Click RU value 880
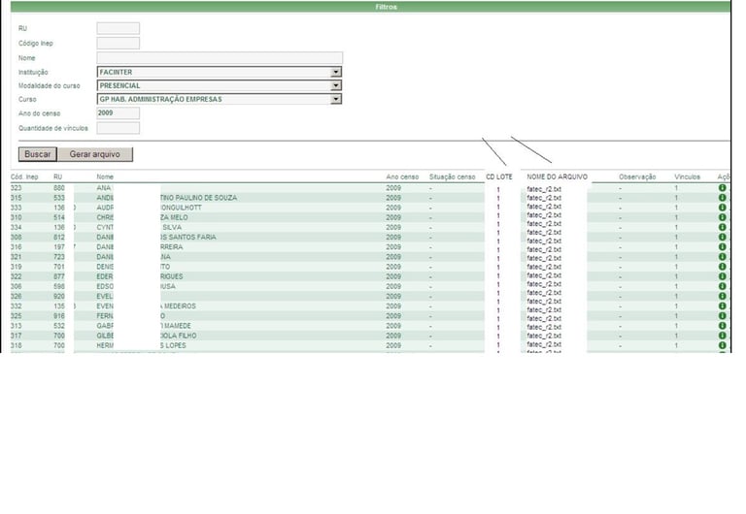Viewport: 746px width, 514px height. point(59,188)
